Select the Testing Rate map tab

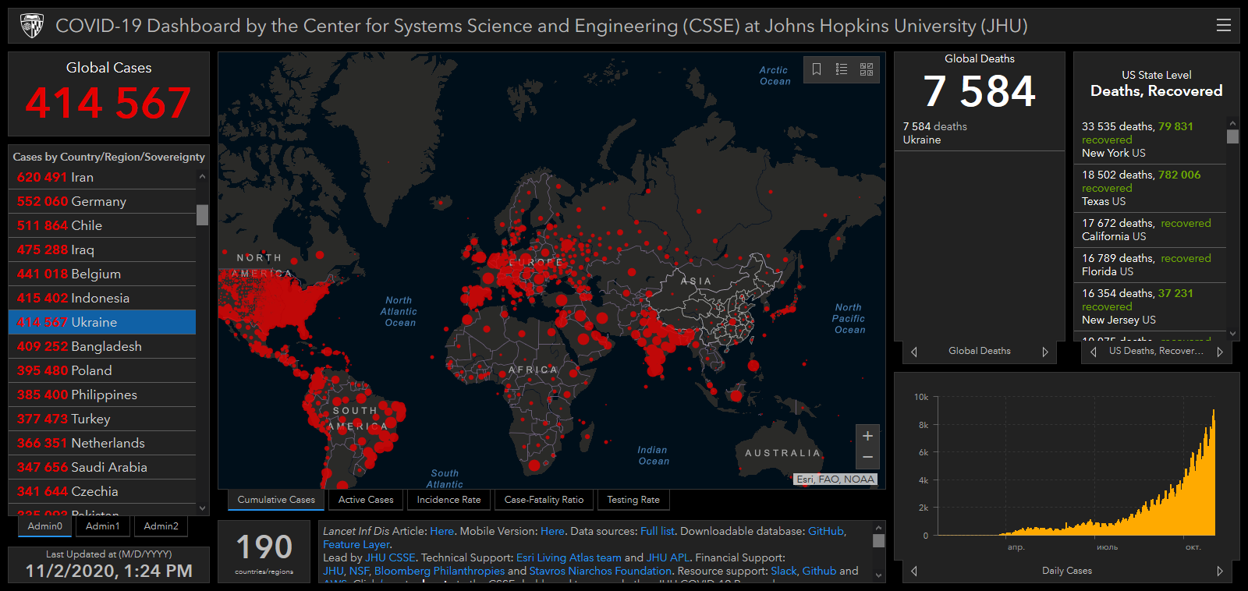pos(633,500)
